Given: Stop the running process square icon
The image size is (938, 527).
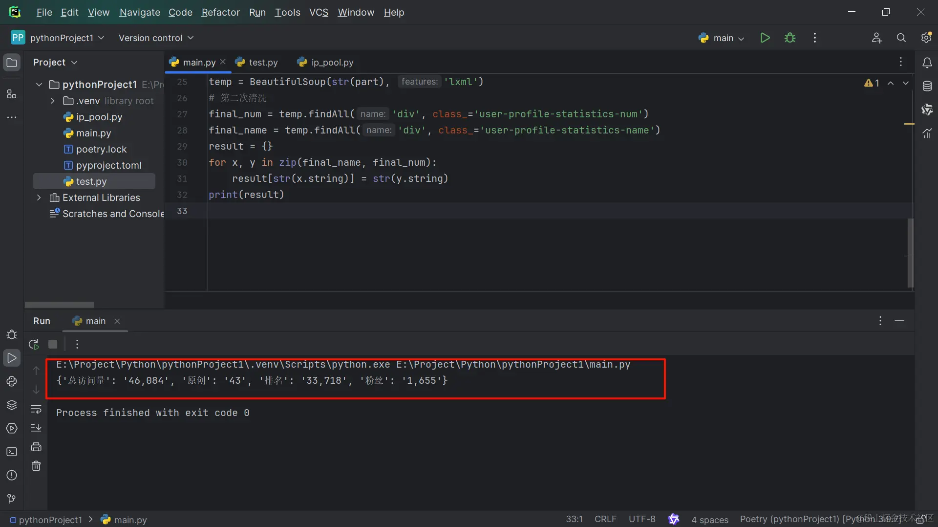Looking at the screenshot, I should 53,345.
